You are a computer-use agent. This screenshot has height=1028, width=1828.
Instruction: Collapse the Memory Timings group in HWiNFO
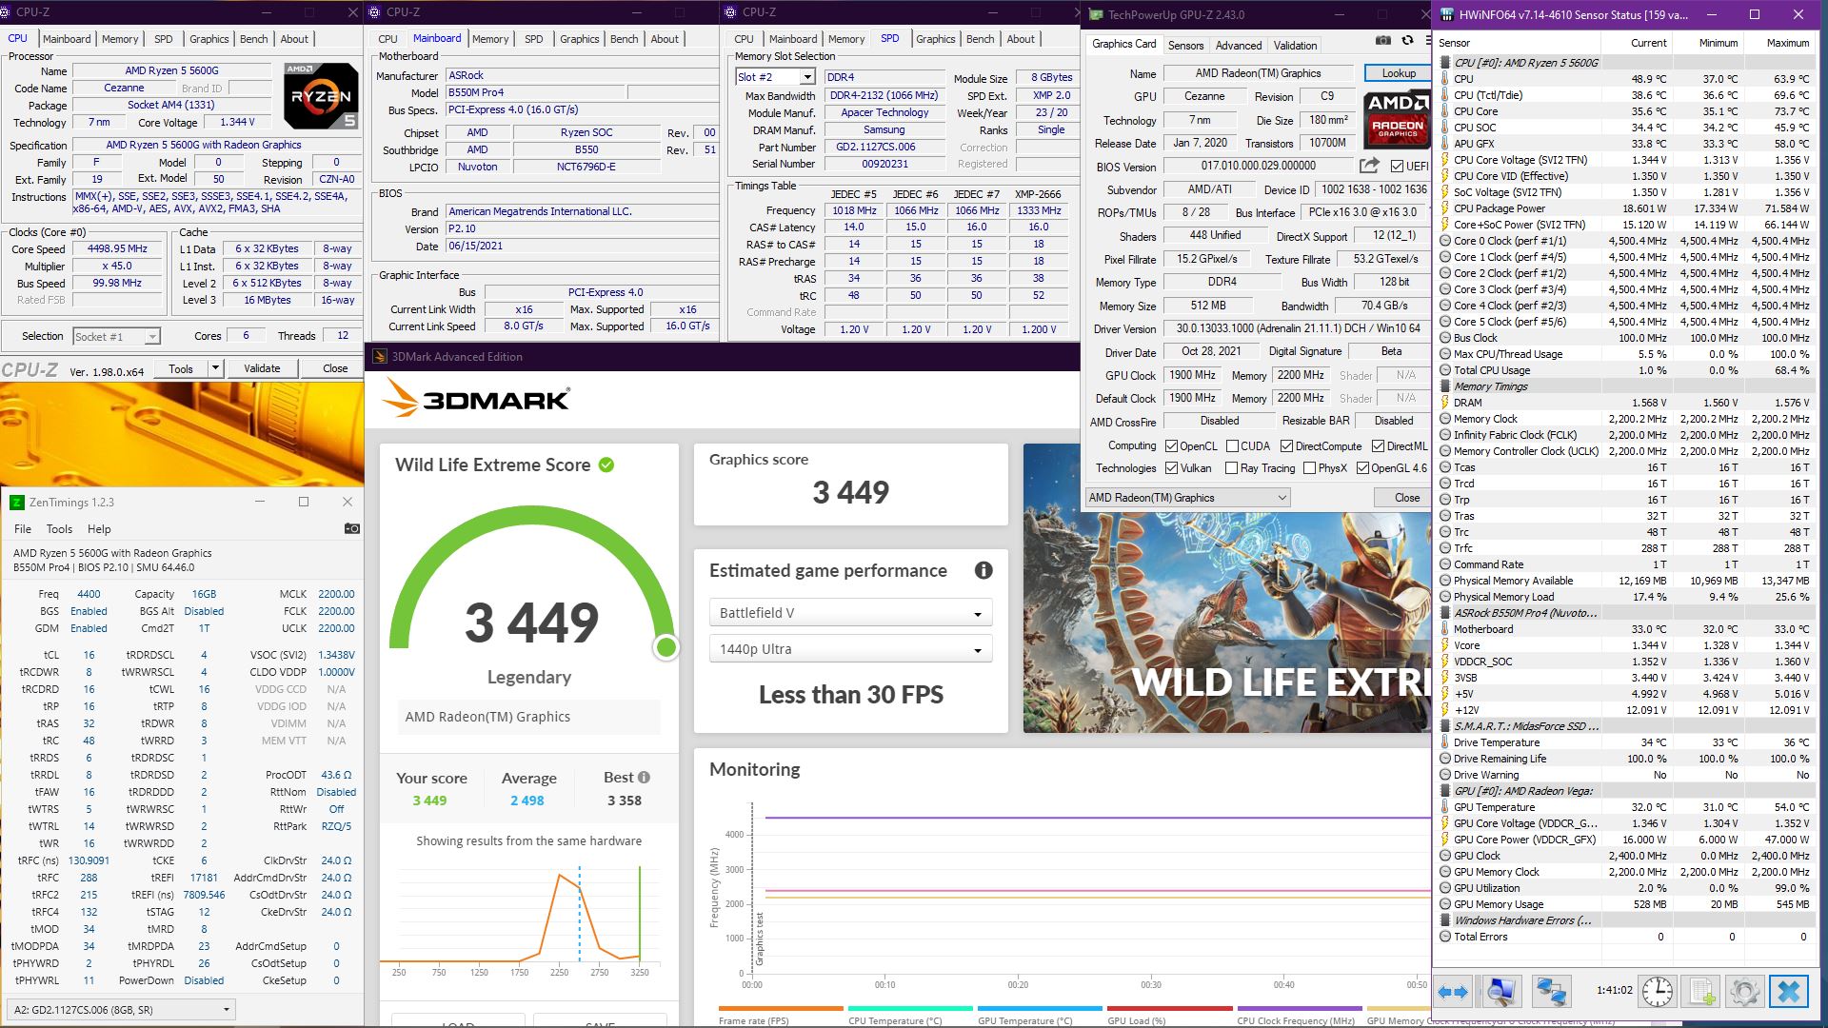(x=1444, y=386)
